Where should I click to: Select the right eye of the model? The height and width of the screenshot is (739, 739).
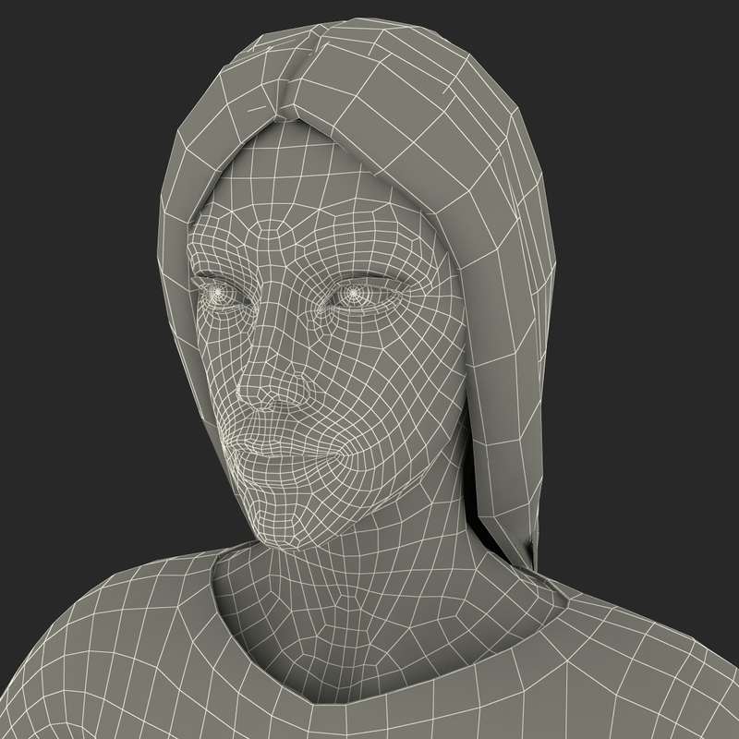356,294
